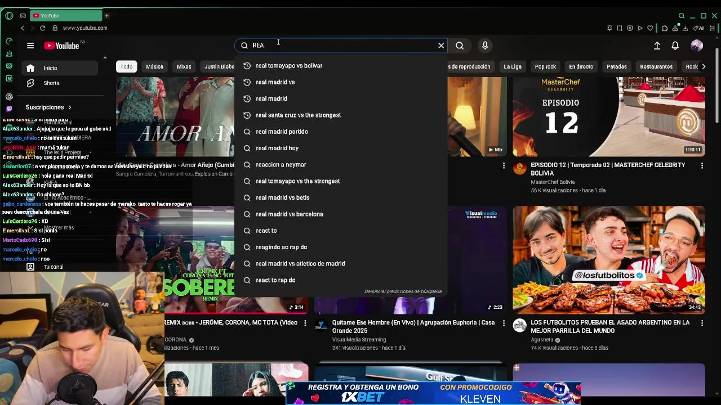
Task: Select the En directo filter chip
Action: point(581,66)
